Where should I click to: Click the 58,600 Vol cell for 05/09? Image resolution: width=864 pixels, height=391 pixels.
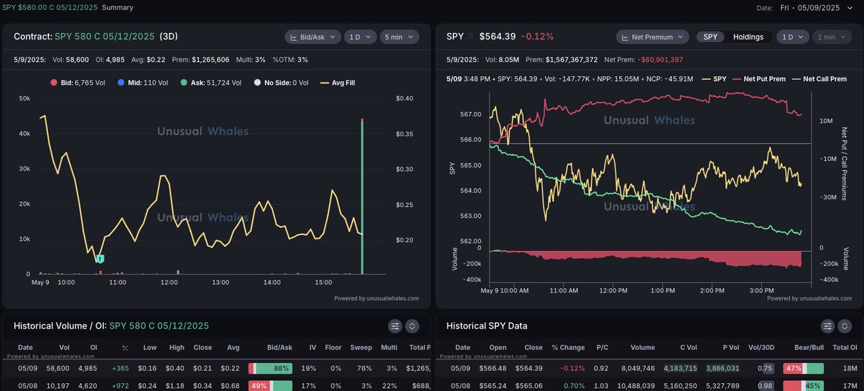click(x=58, y=368)
